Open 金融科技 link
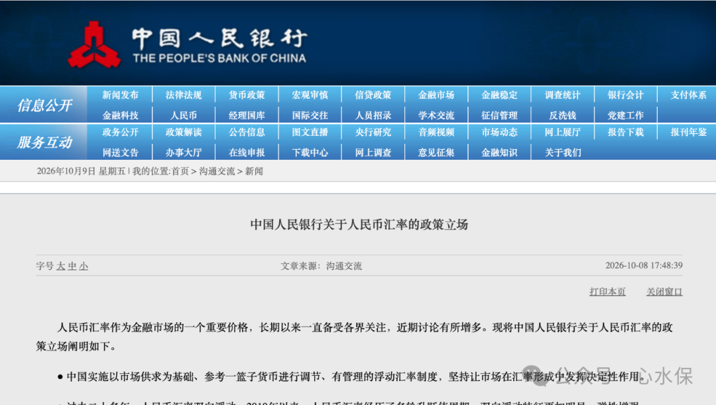 pyautogui.click(x=120, y=115)
